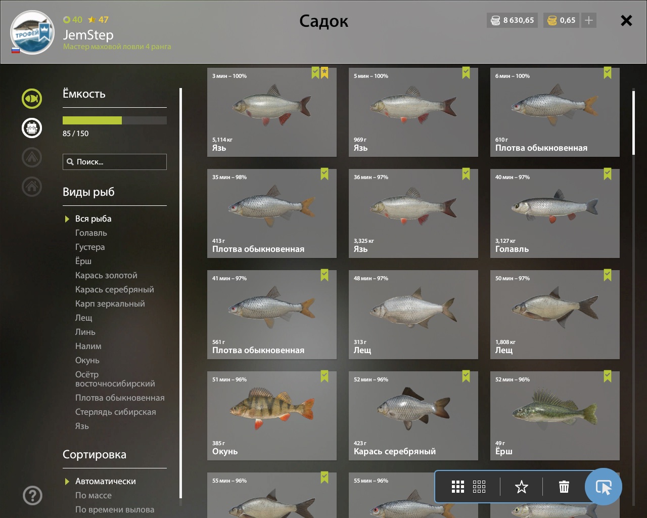Open help question mark icon
The width and height of the screenshot is (647, 518).
[x=32, y=495]
